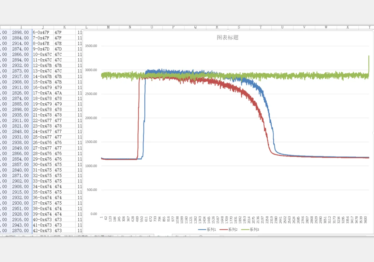Viewport: 374px width, 262px height.
Task: Select the value cell 2884.00
Action: (21, 38)
